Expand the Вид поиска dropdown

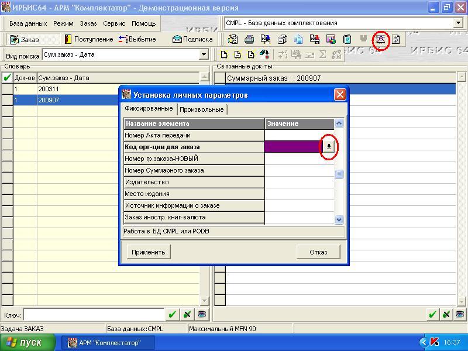tap(204, 55)
